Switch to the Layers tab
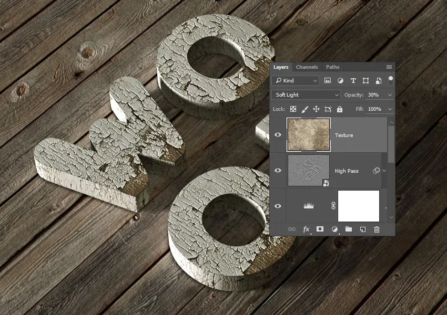The image size is (447, 315). [281, 67]
